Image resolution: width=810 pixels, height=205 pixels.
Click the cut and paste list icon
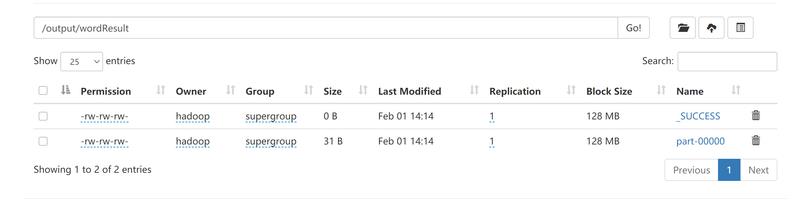coord(740,28)
